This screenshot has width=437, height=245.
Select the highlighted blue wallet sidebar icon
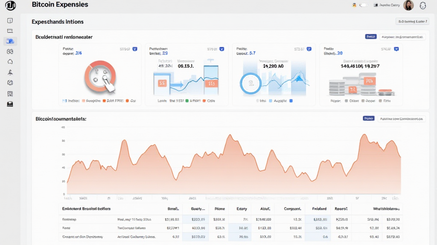(x=10, y=41)
